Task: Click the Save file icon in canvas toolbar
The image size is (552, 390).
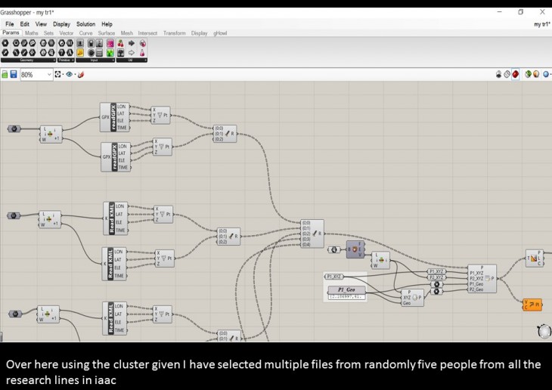Action: click(14, 75)
